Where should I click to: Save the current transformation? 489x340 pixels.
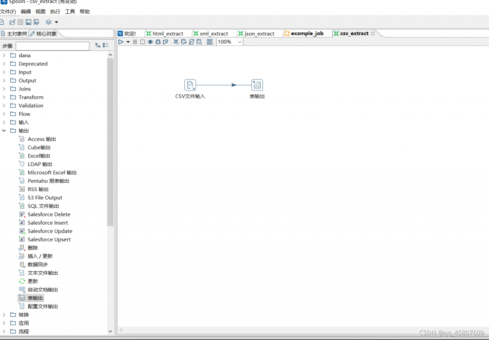(x=28, y=22)
